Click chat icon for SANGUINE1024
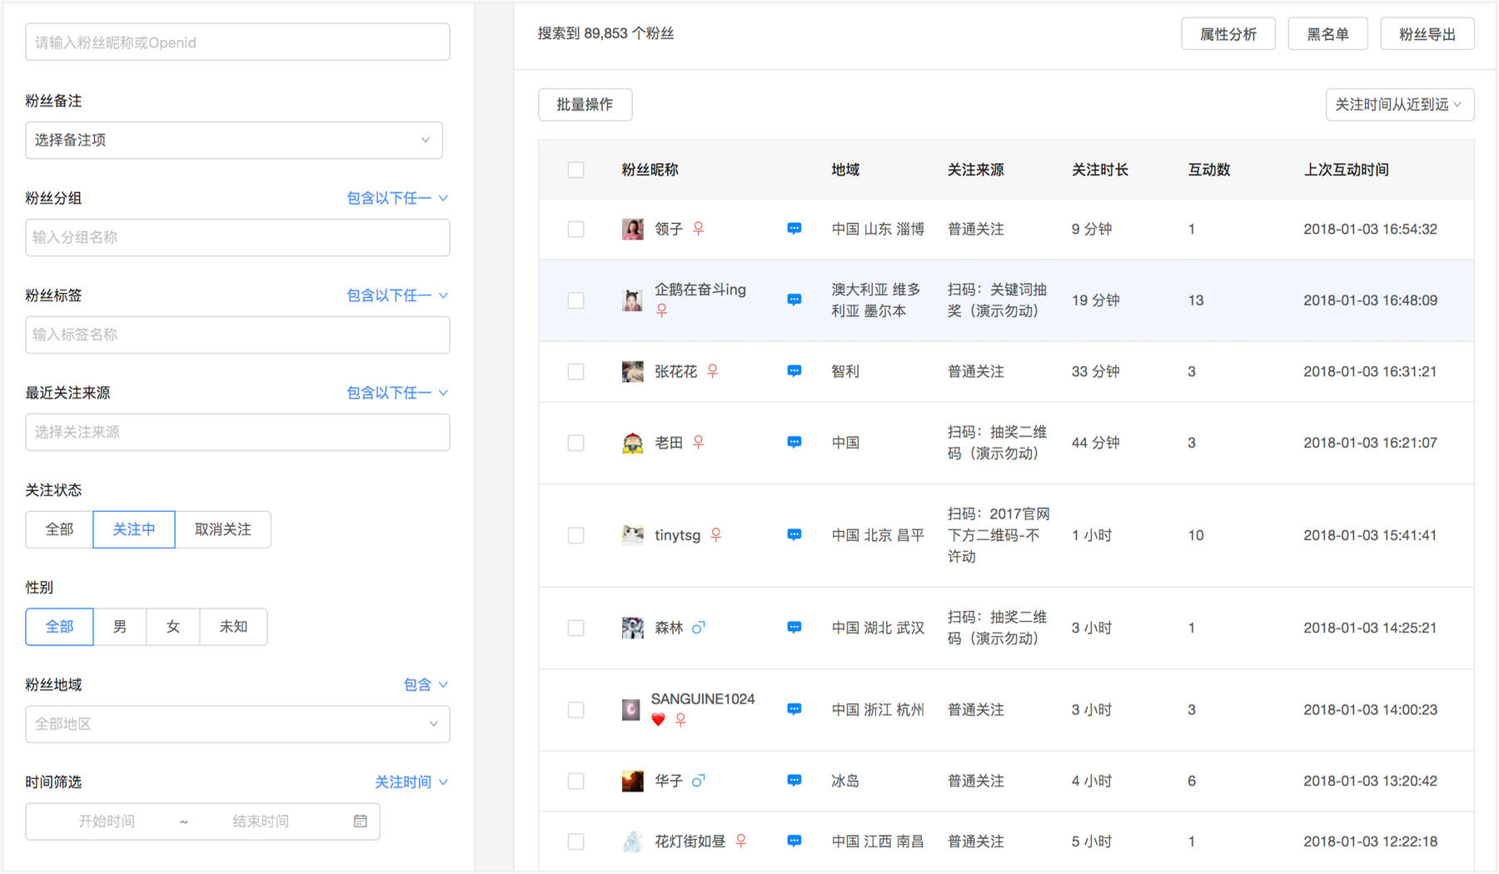This screenshot has width=1499, height=874. click(794, 709)
